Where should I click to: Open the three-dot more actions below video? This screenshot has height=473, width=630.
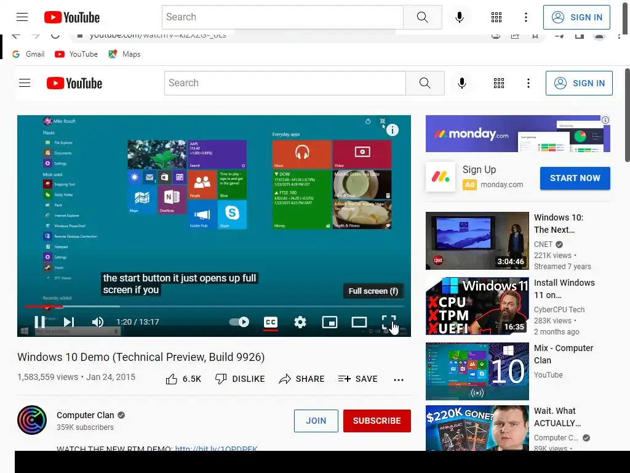pyautogui.click(x=399, y=379)
